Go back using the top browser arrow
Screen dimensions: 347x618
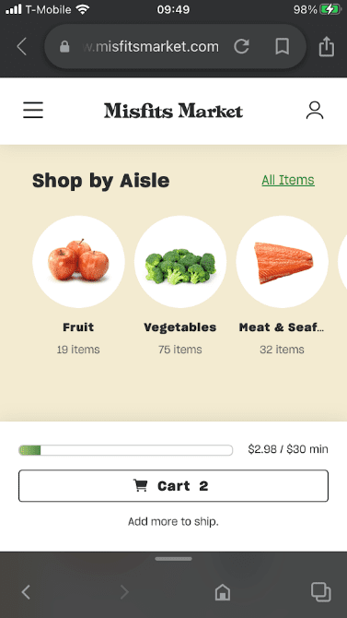[22, 46]
